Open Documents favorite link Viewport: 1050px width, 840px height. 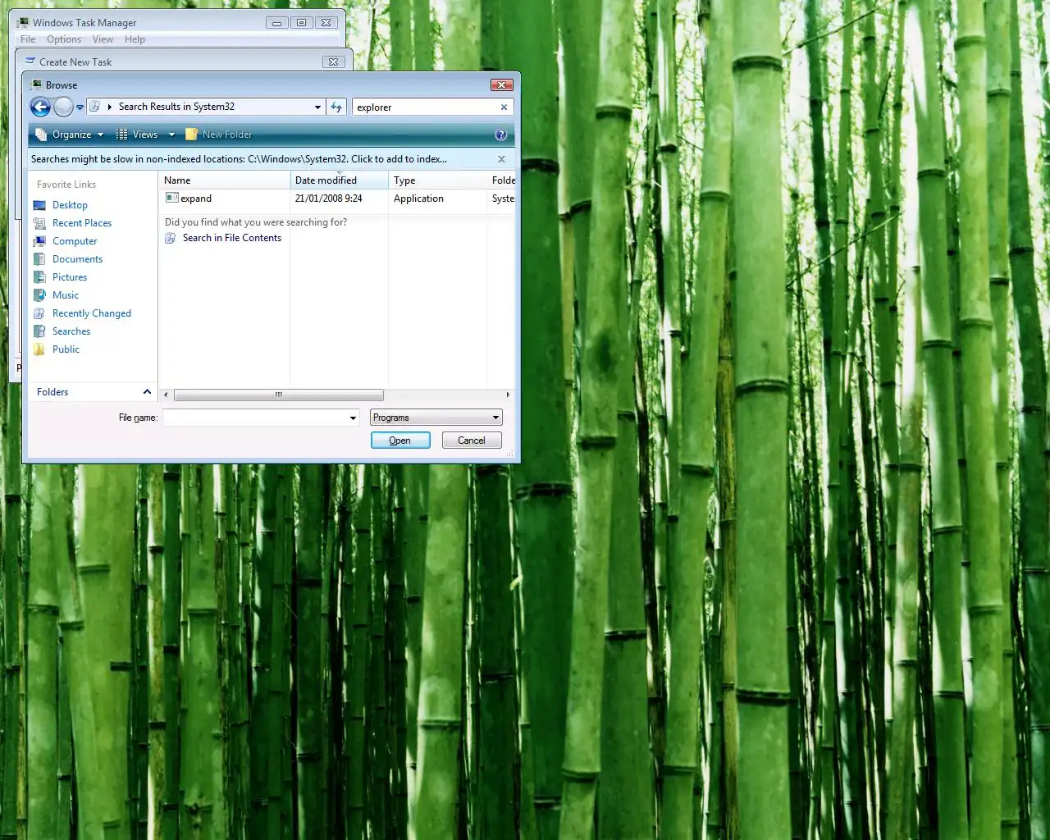[78, 259]
